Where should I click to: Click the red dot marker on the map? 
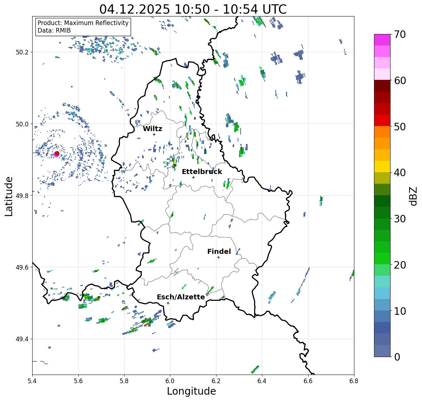pyautogui.click(x=57, y=153)
